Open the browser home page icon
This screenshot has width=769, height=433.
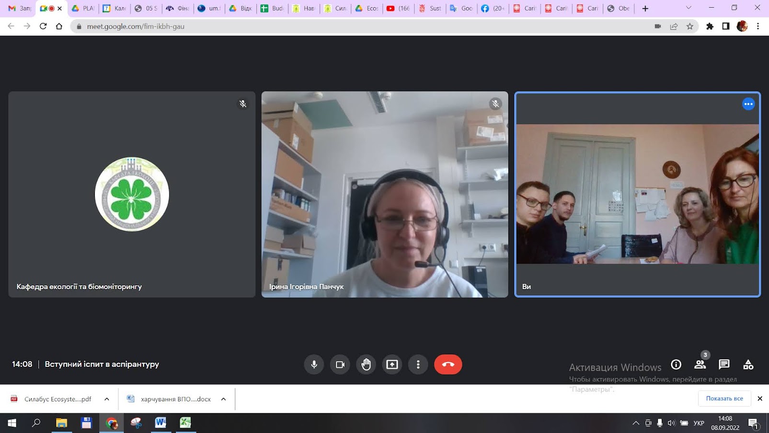(59, 26)
